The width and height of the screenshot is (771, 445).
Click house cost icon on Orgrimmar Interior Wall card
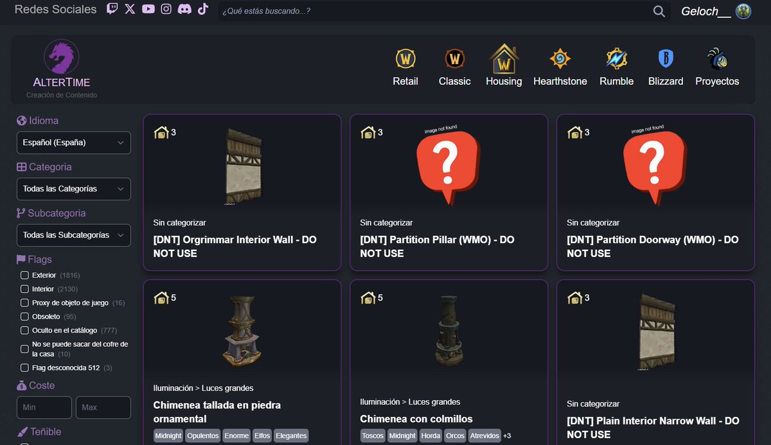pyautogui.click(x=161, y=132)
